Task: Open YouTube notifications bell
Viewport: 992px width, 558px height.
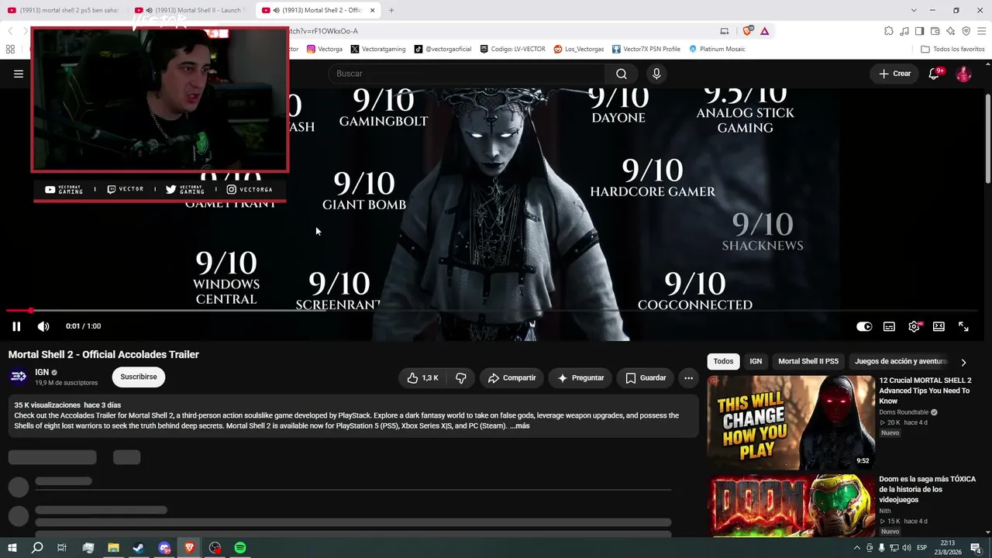Action: 935,74
